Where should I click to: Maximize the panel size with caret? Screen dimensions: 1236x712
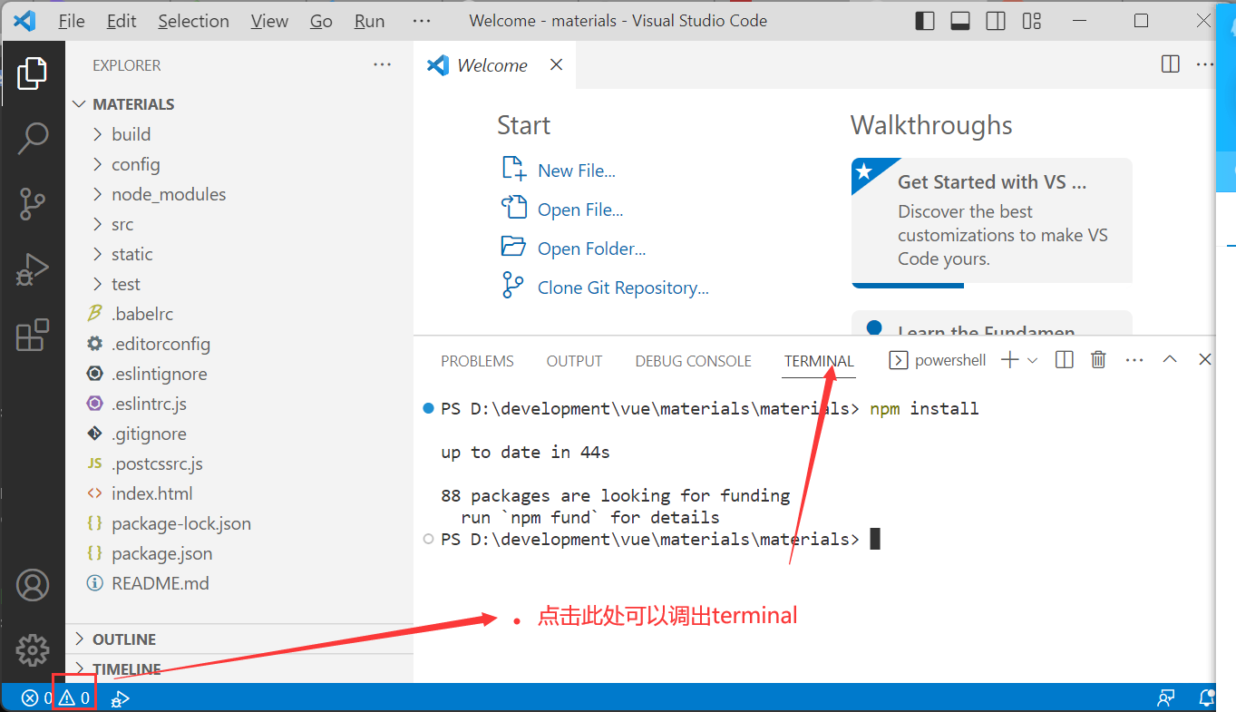[1170, 359]
